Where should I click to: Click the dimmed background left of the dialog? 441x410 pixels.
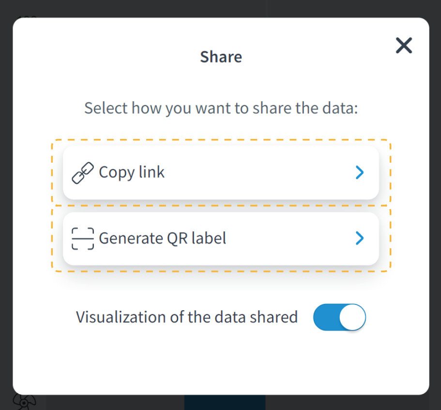6,203
